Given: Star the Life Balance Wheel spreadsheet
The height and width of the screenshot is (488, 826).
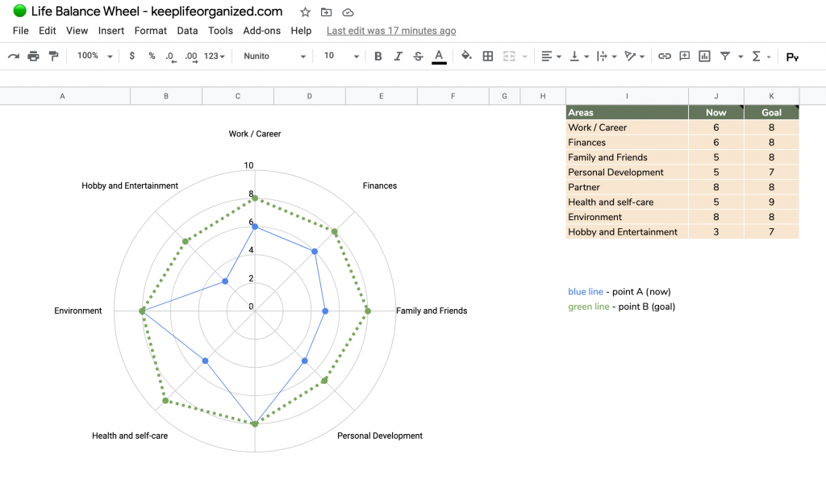Looking at the screenshot, I should click(x=304, y=12).
